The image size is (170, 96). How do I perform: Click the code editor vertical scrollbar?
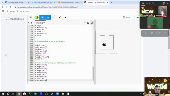93,73
